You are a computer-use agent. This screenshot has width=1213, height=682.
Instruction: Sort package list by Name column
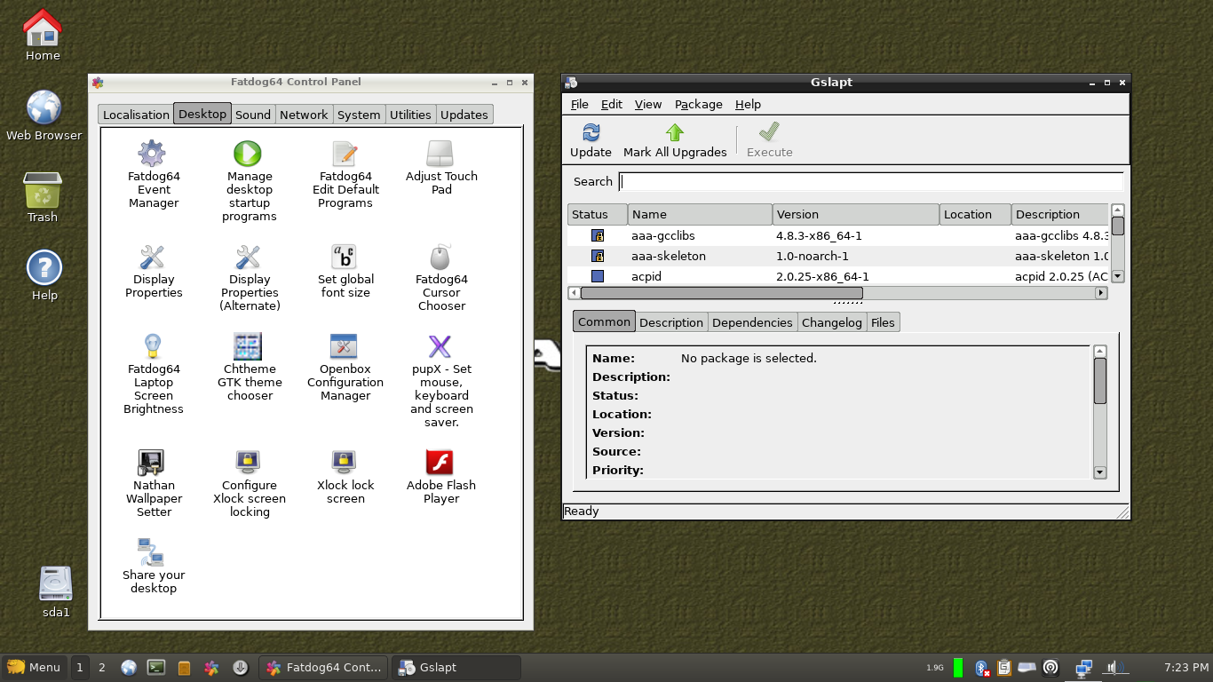click(700, 215)
